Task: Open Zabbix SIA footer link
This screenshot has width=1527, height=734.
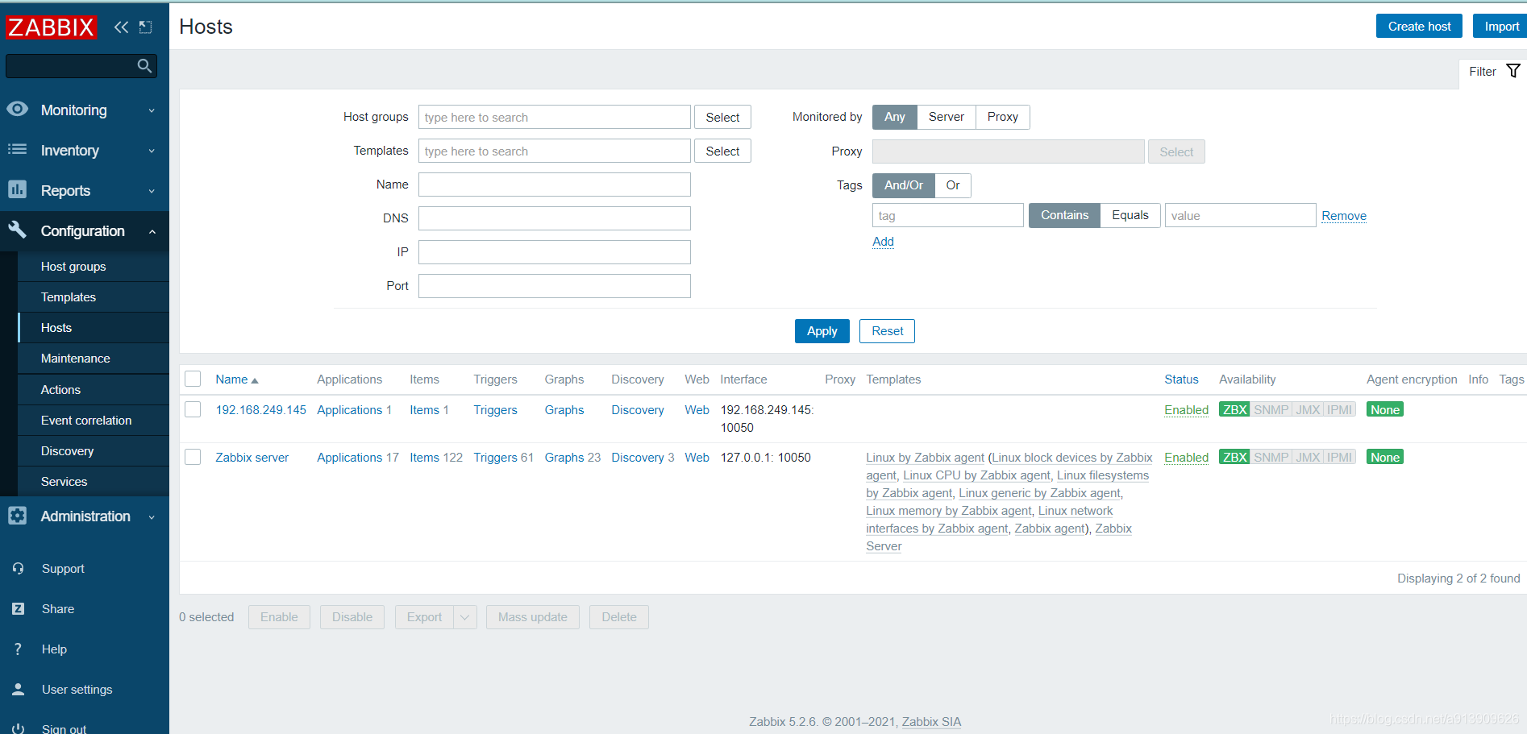Action: pos(931,722)
